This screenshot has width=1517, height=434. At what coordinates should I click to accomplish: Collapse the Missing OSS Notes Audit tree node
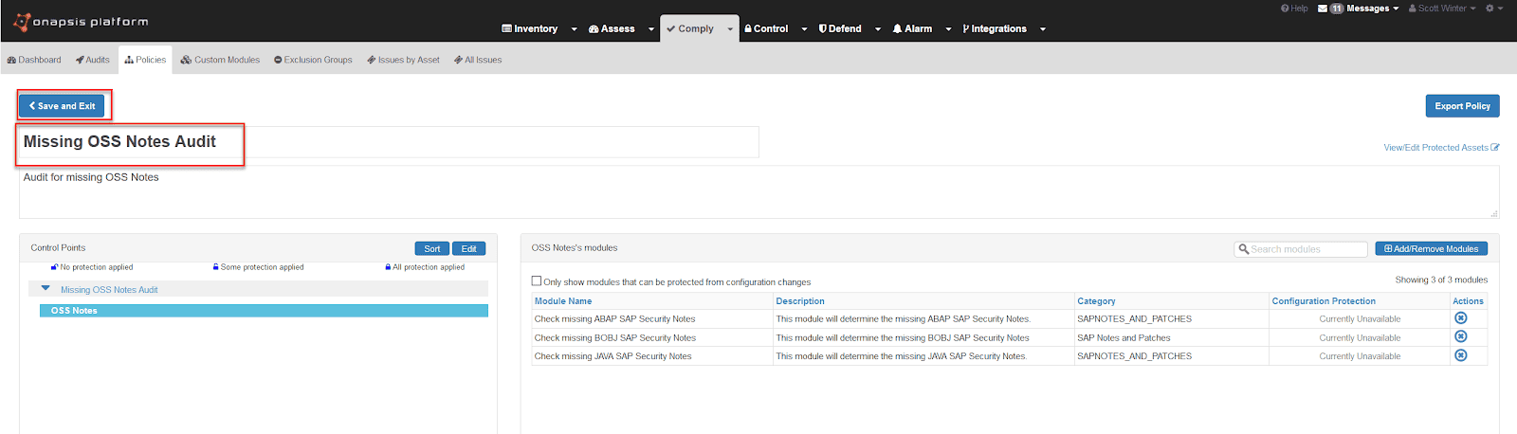pyautogui.click(x=46, y=289)
